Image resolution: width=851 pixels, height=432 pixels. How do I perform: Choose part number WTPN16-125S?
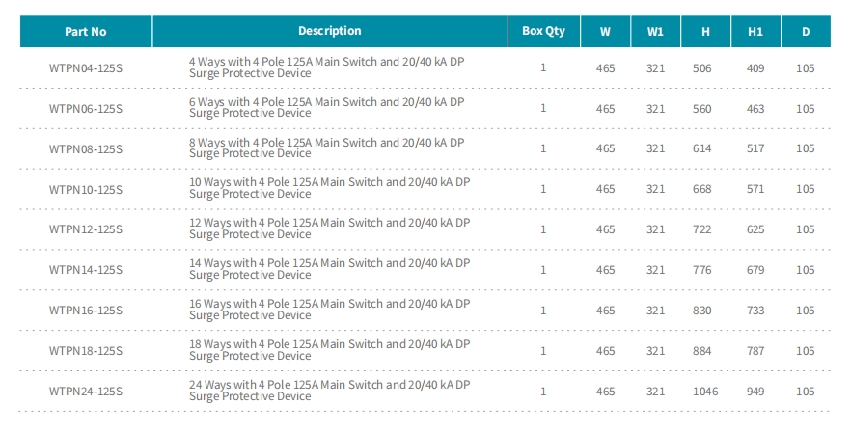point(86,310)
